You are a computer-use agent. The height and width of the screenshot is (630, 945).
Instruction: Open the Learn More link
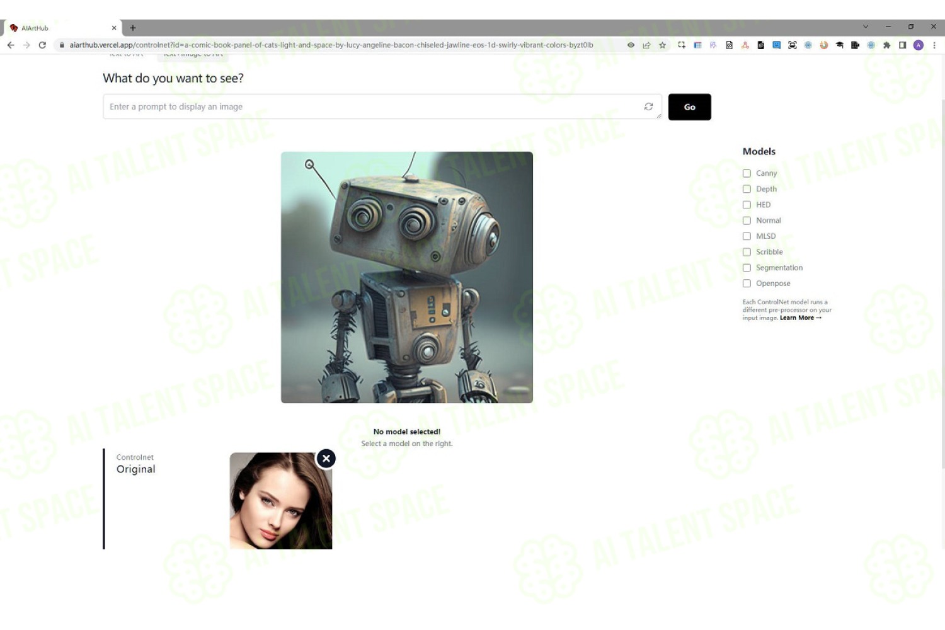click(x=800, y=318)
